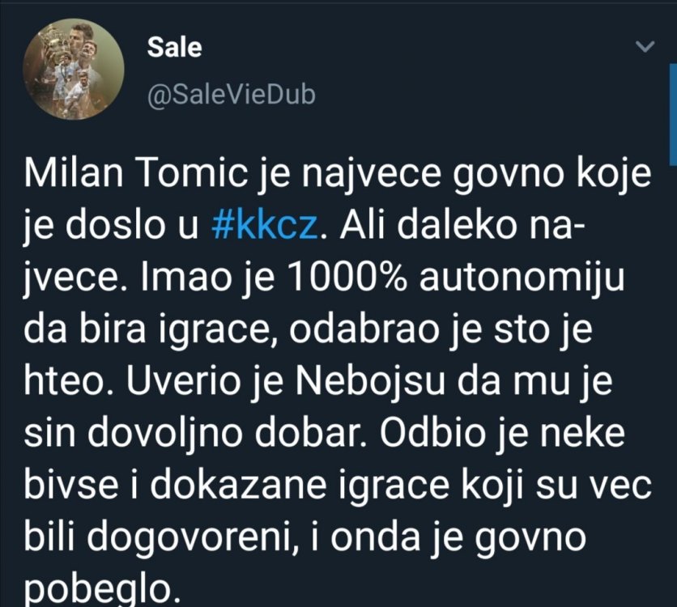
Task: Click the display name Sale
Action: click(x=173, y=48)
